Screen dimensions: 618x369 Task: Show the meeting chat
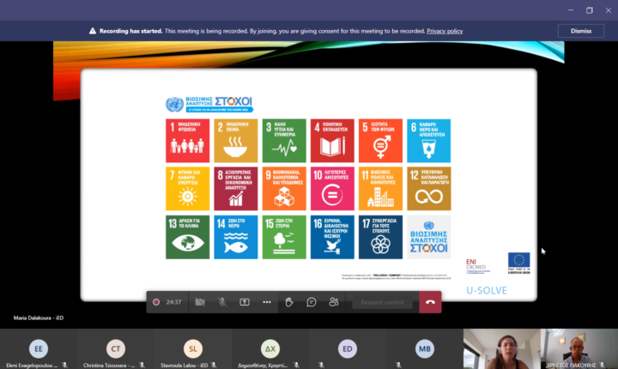[312, 302]
